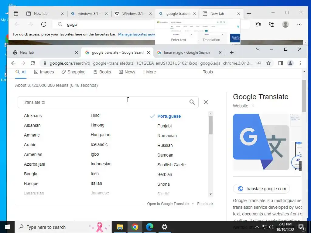Click the language list scrollbar down arrow
Viewport: 311px width, 233px height.
(210, 194)
